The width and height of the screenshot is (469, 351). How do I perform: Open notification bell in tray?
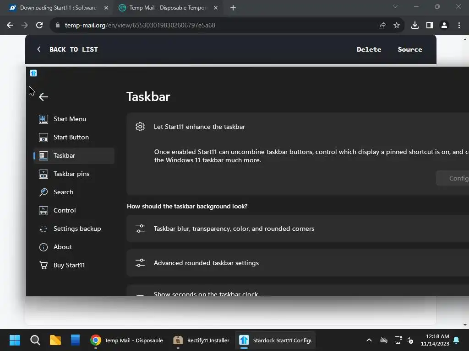(457, 340)
